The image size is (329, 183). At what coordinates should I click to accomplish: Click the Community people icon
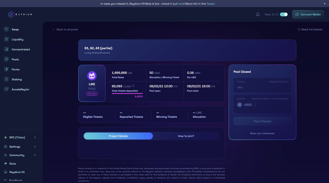click(x=5, y=155)
